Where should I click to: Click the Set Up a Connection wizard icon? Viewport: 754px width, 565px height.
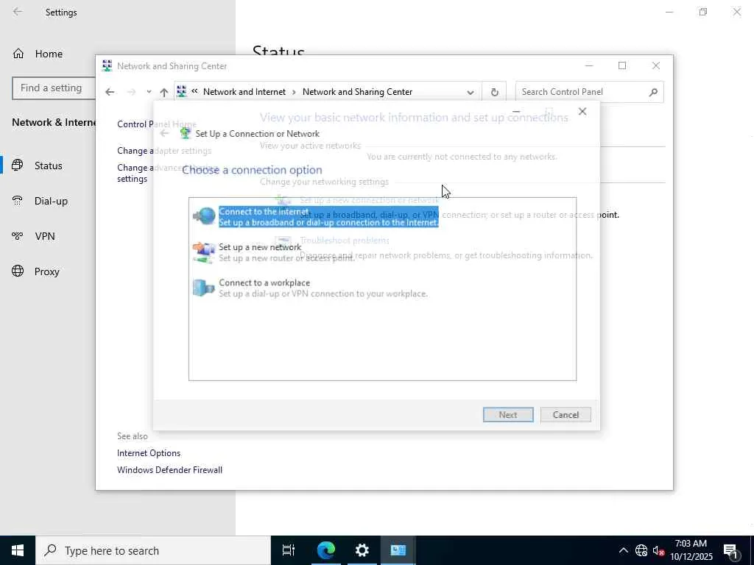point(185,134)
